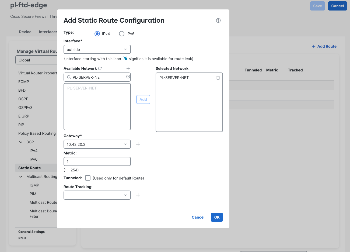Screen dimensions: 350x252
Task: Open the BFD section
Action: point(22,90)
